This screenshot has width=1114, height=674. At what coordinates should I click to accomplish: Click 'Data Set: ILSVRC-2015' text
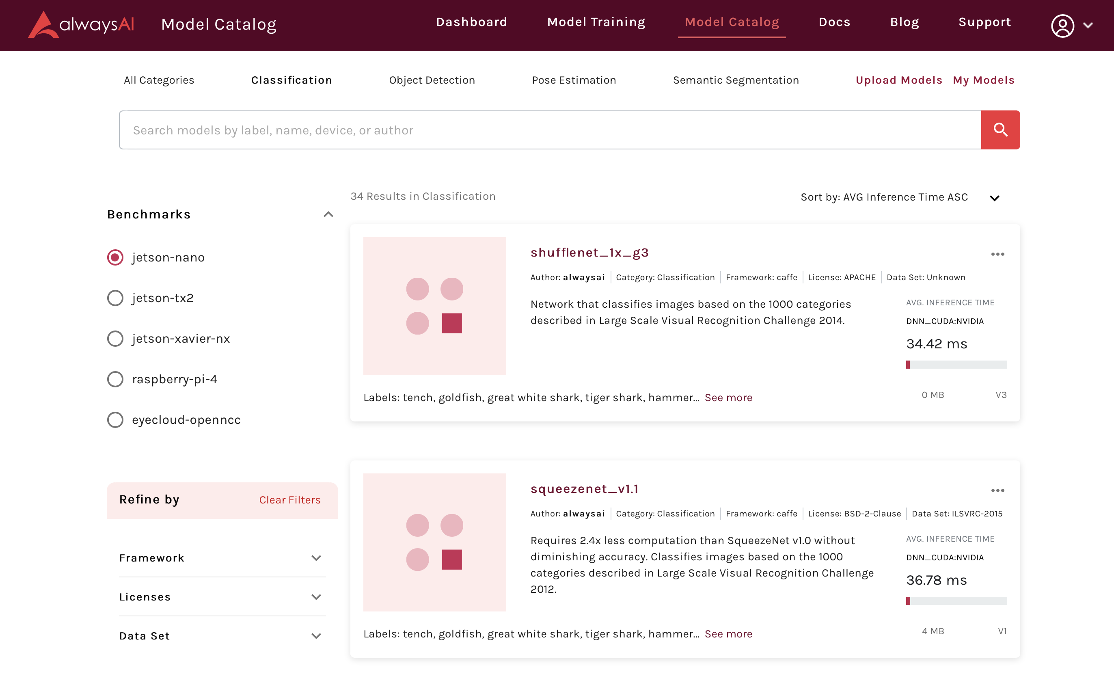pos(956,514)
